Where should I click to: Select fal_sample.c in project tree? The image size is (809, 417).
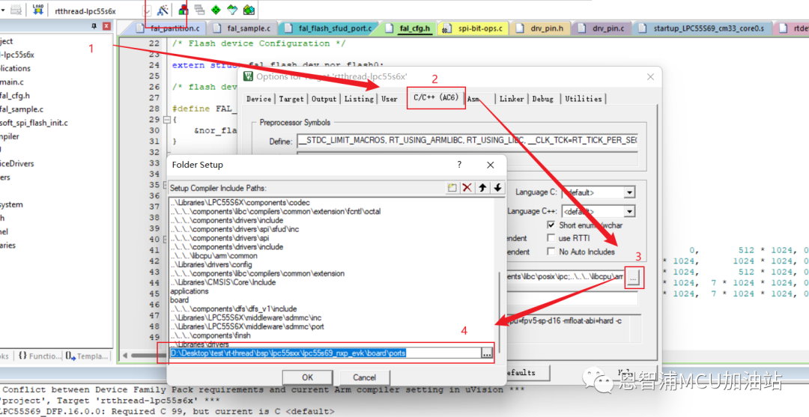[x=21, y=109]
